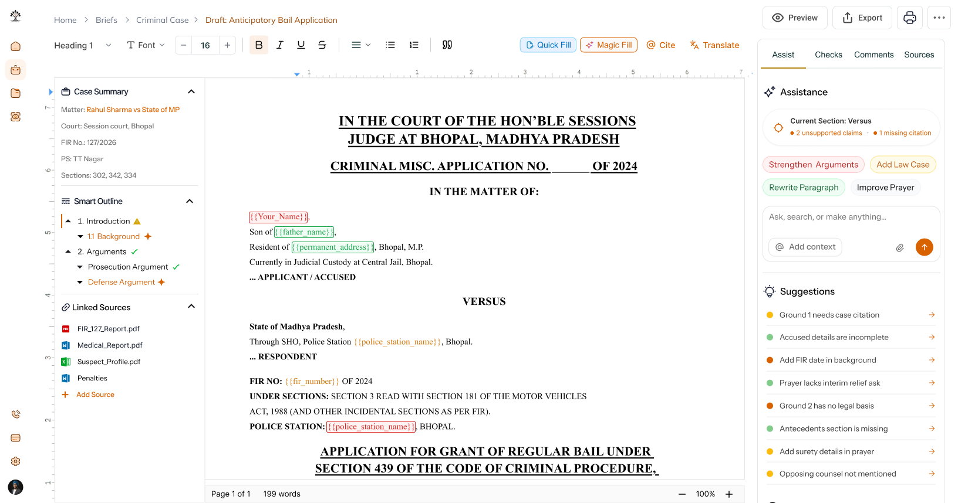This screenshot has height=503, width=958.
Task: Open the folder icon in left sidebar
Action: pyautogui.click(x=16, y=93)
